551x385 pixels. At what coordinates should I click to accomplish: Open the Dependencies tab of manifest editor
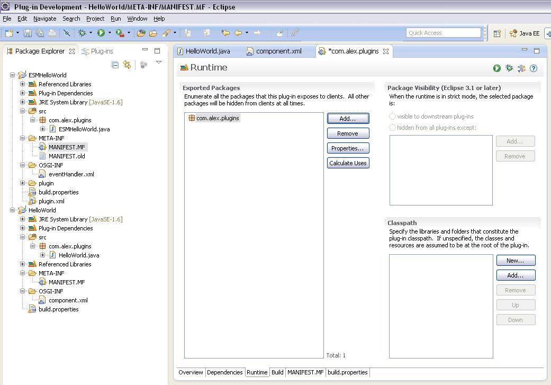pyautogui.click(x=224, y=372)
